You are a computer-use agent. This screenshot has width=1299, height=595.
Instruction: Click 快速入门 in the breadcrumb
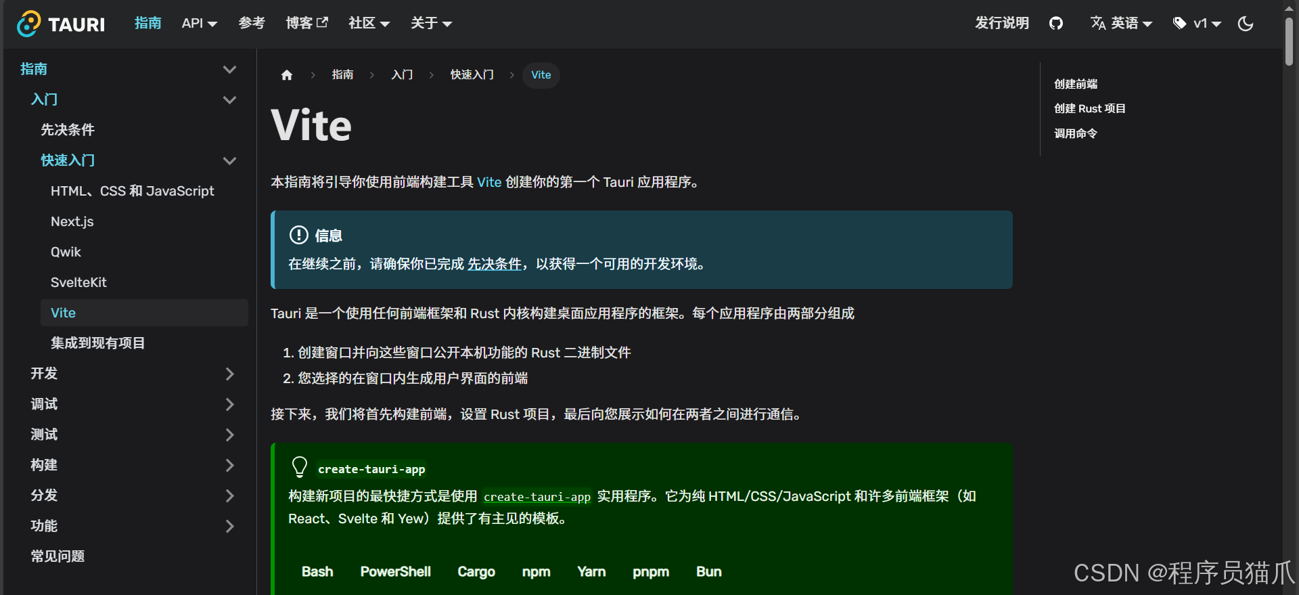472,75
